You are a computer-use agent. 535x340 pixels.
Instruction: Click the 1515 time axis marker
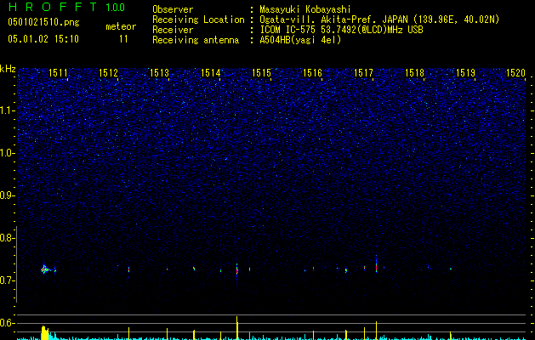(261, 73)
